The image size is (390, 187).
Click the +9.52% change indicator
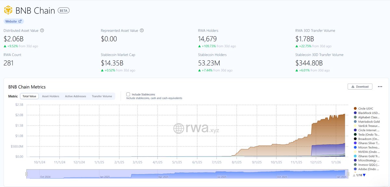[x=11, y=46]
